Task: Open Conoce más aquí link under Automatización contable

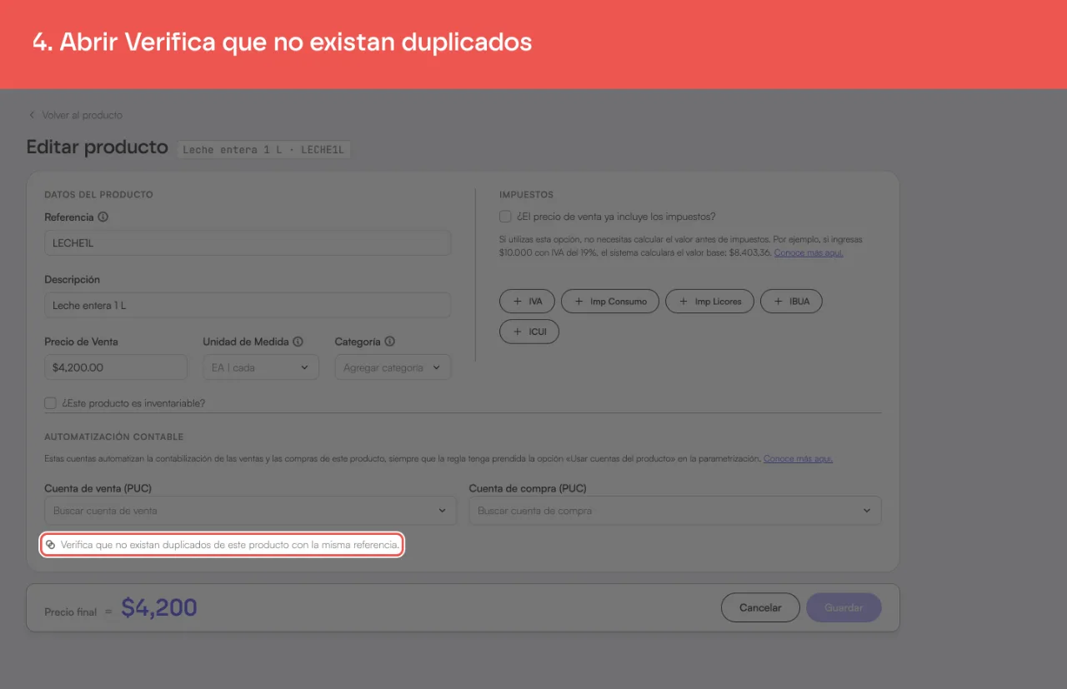Action: coord(798,458)
